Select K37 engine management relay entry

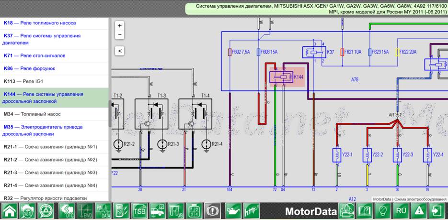(54, 39)
